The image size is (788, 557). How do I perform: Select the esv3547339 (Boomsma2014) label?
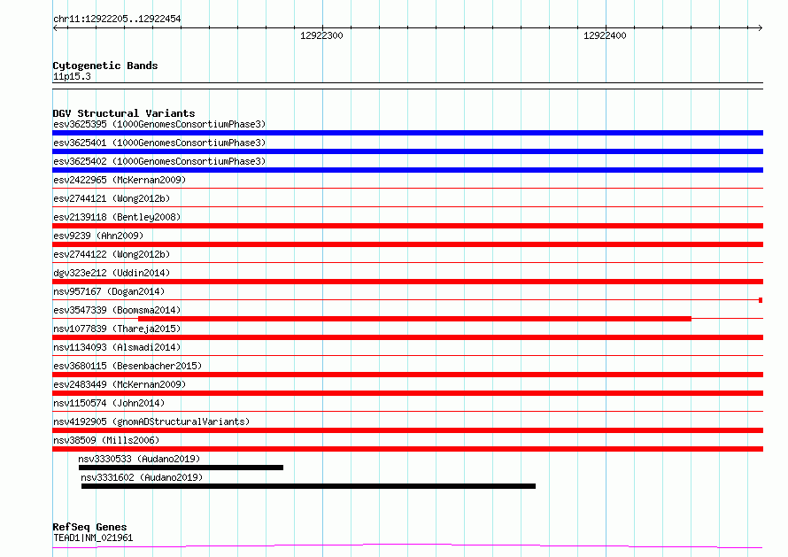coord(117,310)
